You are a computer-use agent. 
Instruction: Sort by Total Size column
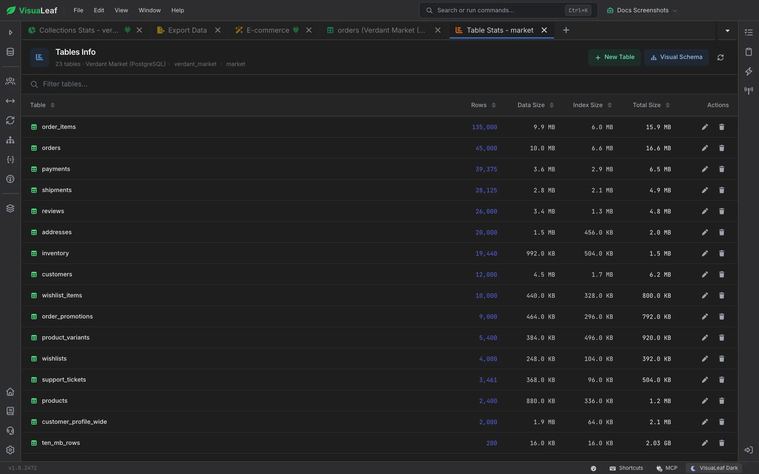point(651,105)
